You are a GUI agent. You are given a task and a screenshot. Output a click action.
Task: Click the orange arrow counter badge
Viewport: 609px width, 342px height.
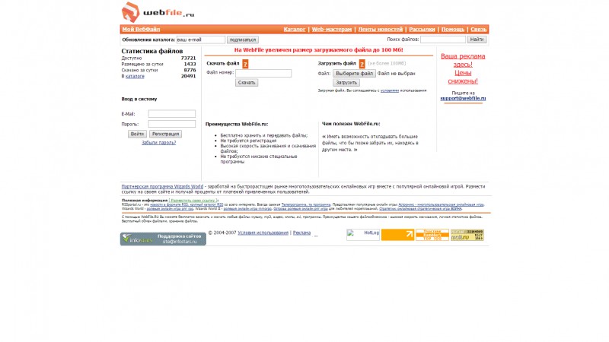[397, 235]
